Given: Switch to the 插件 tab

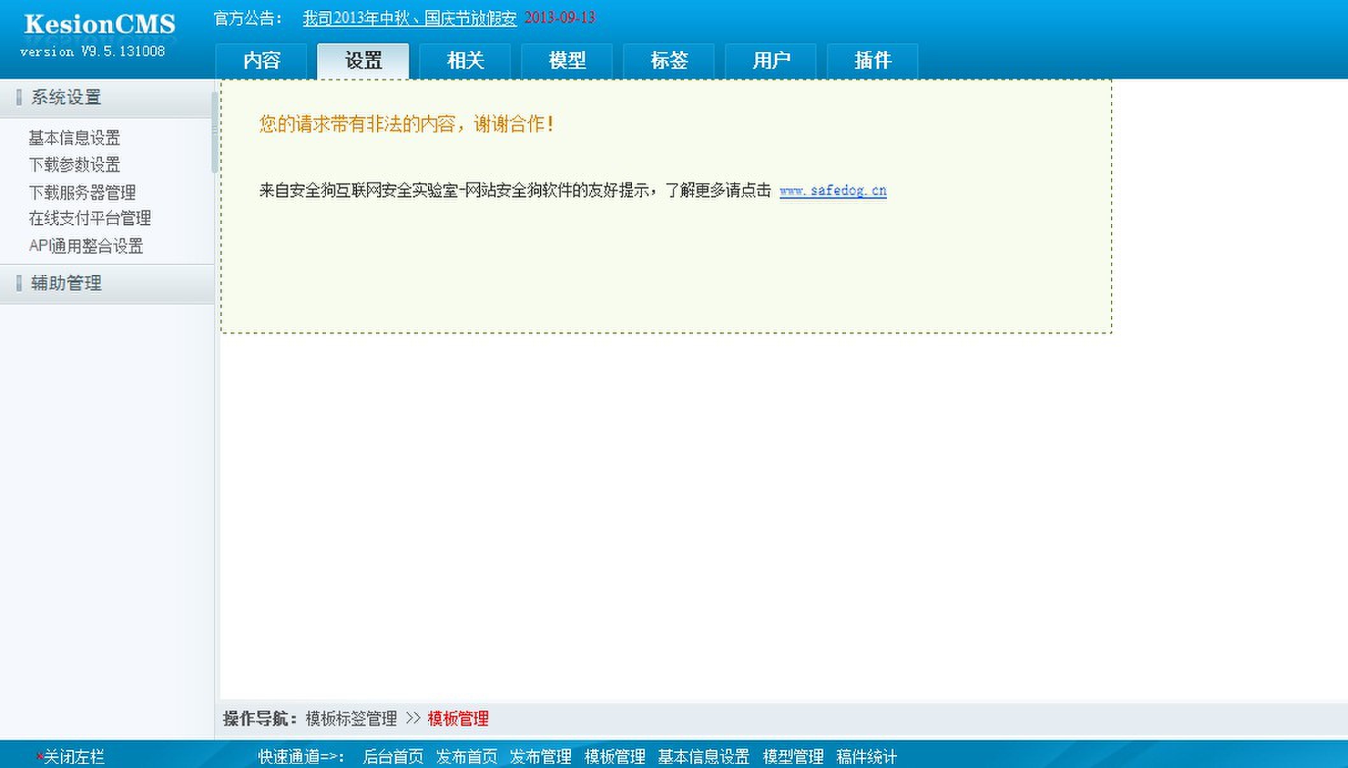Looking at the screenshot, I should [x=873, y=60].
